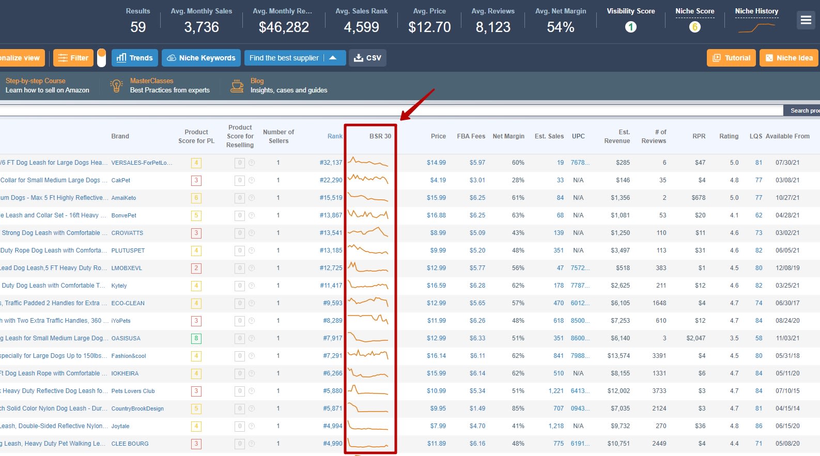
Task: Expand the Find the best supplier dropdown
Action: (x=333, y=58)
